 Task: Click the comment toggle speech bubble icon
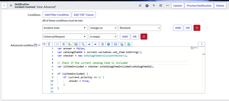pos(58,44)
